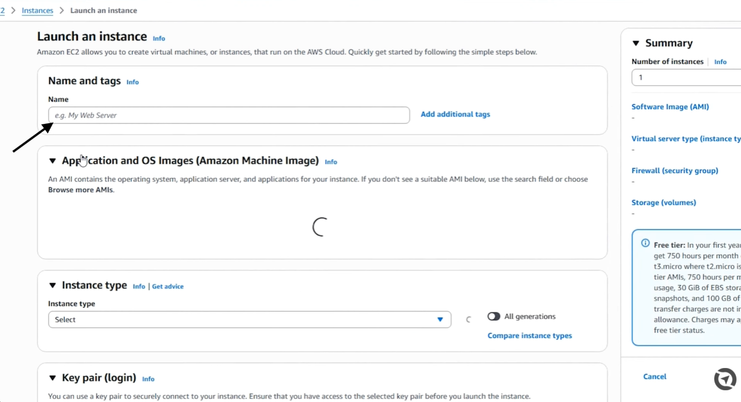
Task: Open Info beside Name and tags
Action: click(133, 82)
